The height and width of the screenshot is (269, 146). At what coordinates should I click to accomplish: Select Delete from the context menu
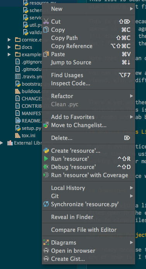(88, 138)
